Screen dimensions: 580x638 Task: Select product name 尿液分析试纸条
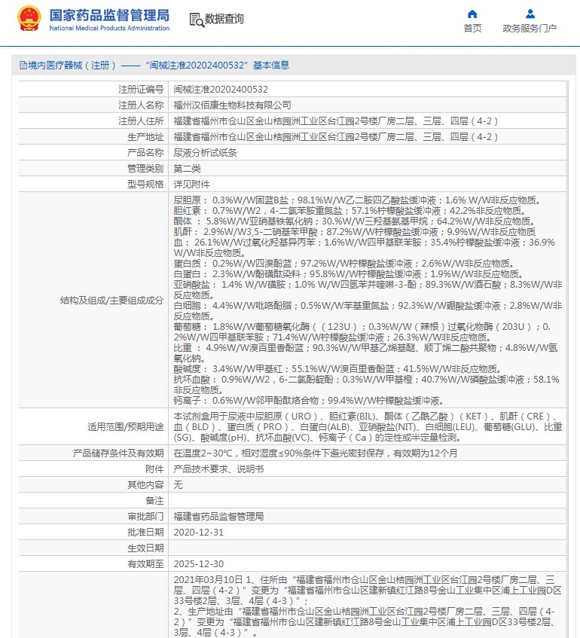pyautogui.click(x=205, y=153)
